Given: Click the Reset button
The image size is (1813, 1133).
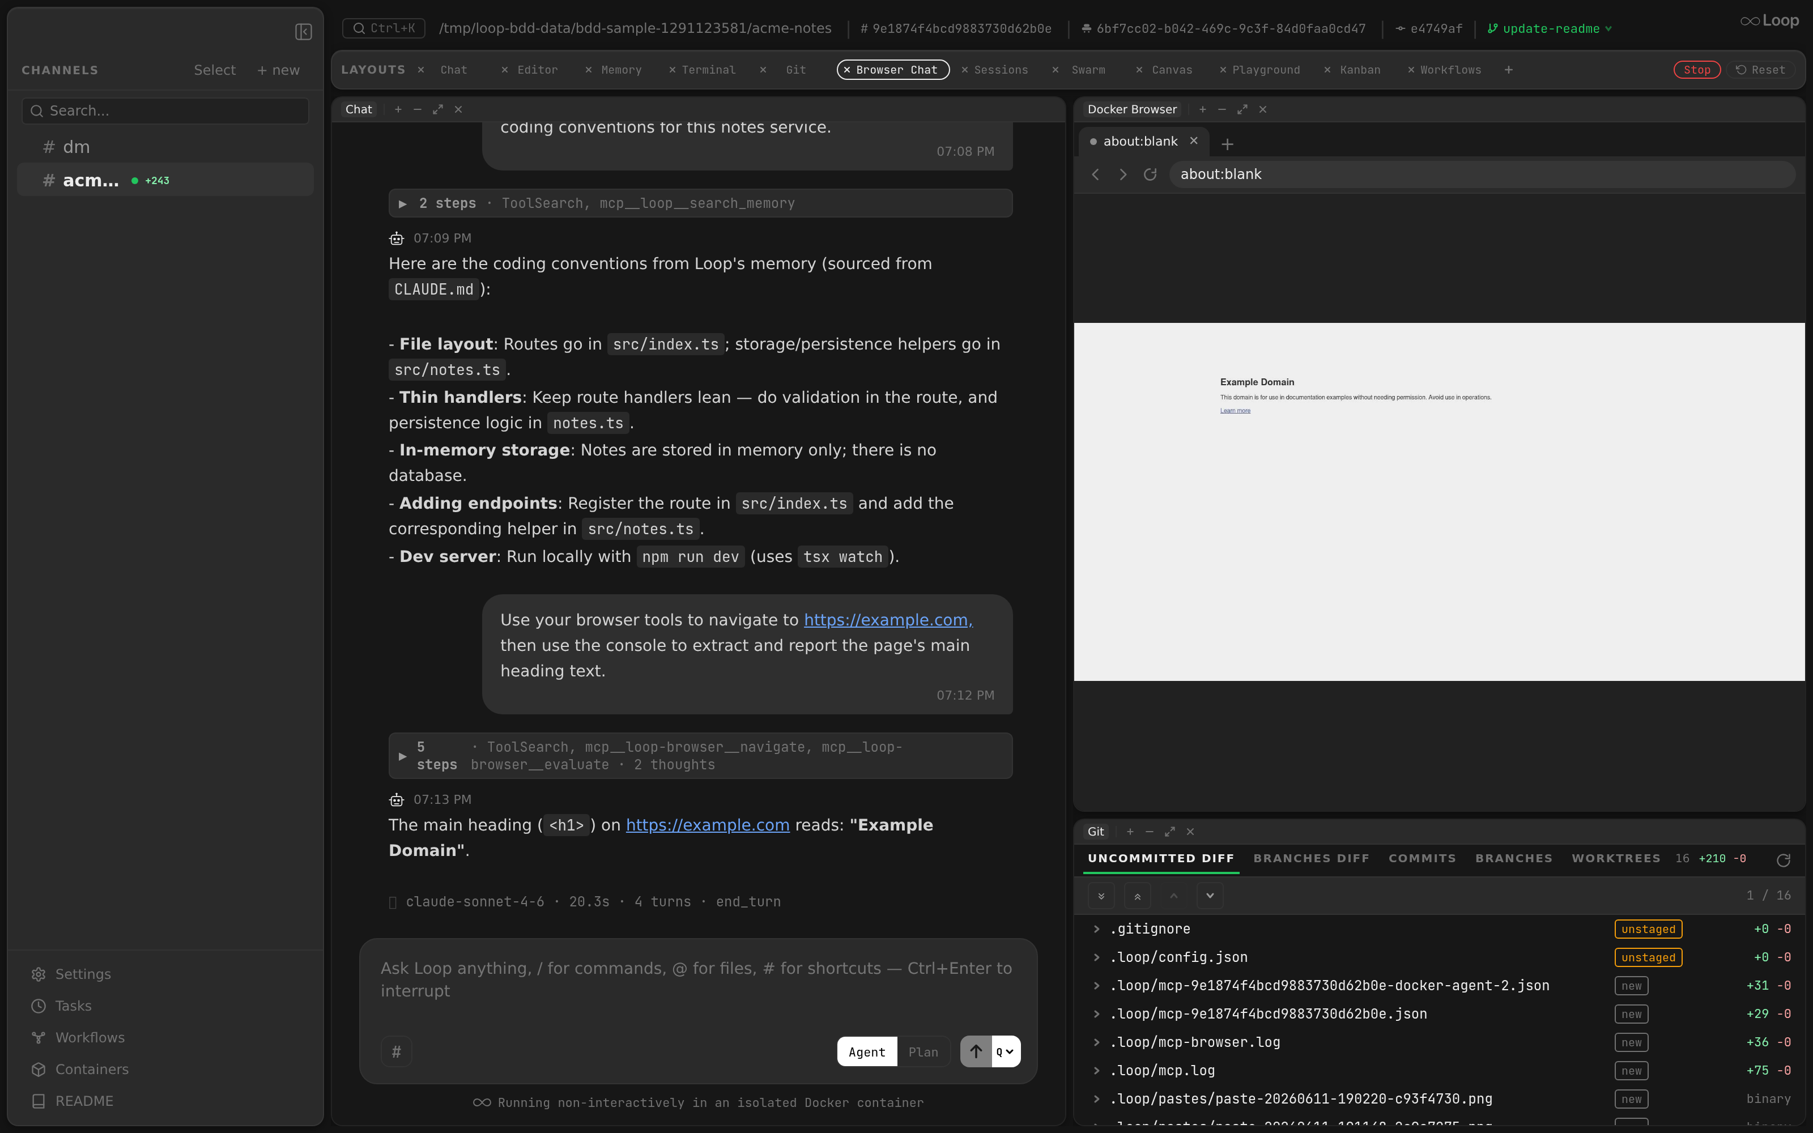Looking at the screenshot, I should (1761, 70).
